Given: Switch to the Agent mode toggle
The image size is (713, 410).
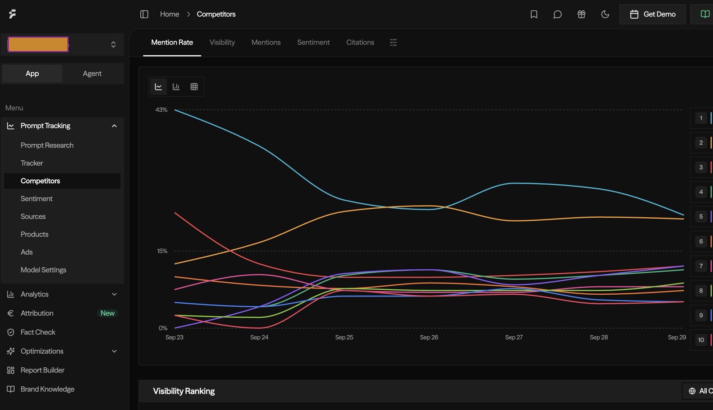Looking at the screenshot, I should [x=92, y=73].
